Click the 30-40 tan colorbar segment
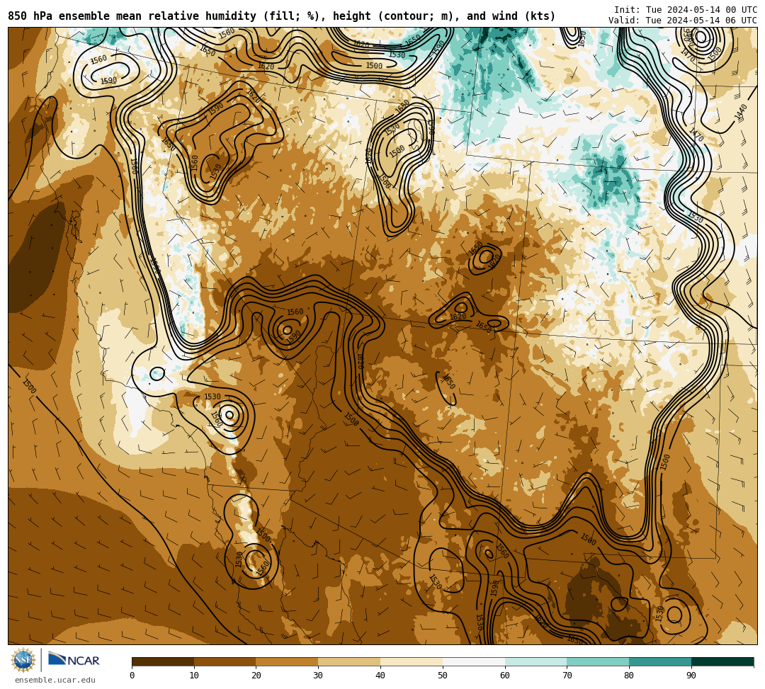Screen dimensions: 765x689 pos(349,661)
